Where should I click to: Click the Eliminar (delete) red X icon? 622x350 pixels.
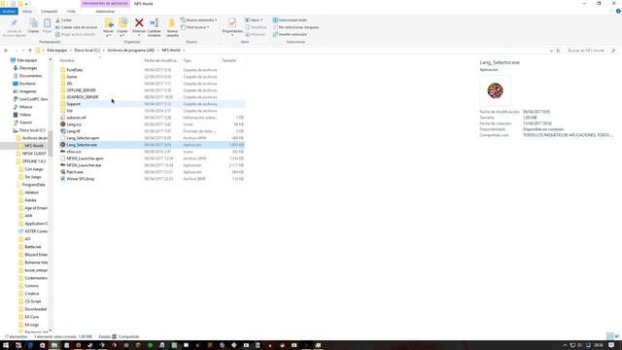(x=139, y=23)
